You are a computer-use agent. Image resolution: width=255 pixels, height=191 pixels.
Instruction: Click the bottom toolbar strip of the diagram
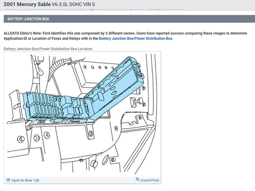(x=82, y=180)
